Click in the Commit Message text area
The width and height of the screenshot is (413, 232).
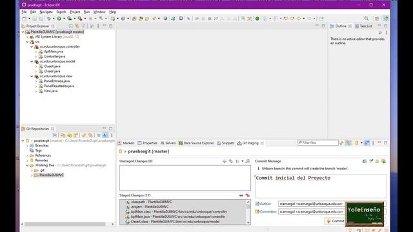tap(321, 186)
